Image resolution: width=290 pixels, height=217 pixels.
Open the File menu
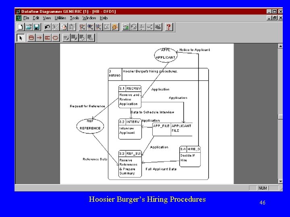coord(26,18)
